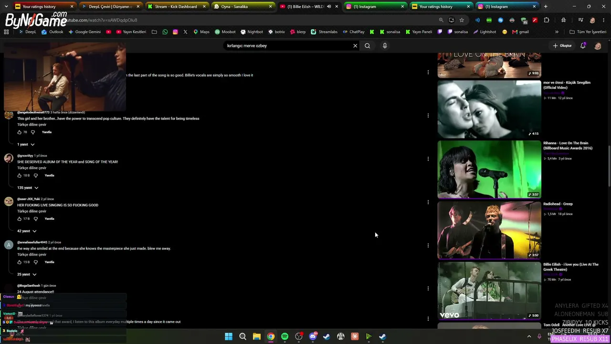
Task: Open the YouTube account avatar menu
Action: [x=598, y=46]
